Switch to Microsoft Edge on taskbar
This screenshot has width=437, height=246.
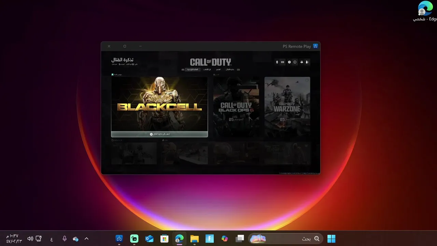tap(179, 239)
